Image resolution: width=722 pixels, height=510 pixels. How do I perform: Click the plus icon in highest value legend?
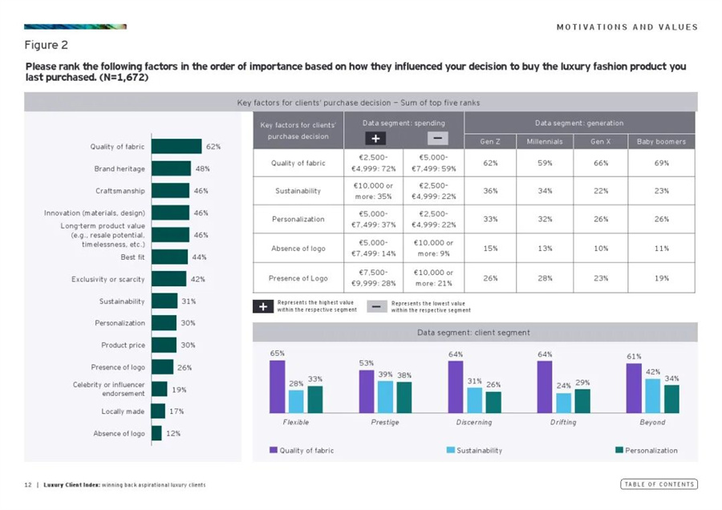(x=263, y=306)
